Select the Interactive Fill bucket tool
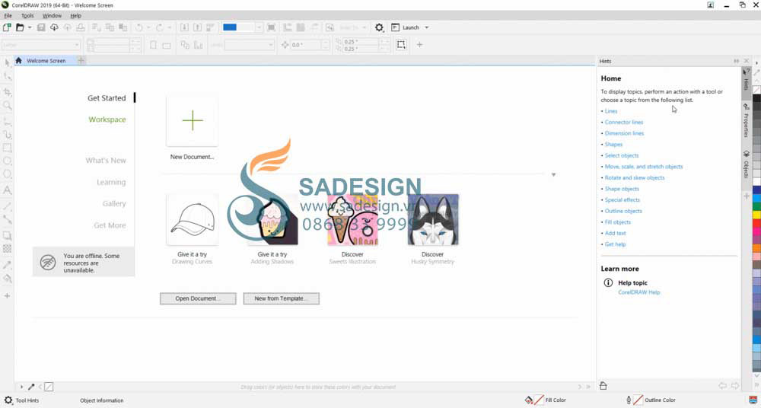This screenshot has width=761, height=408. pyautogui.click(x=8, y=279)
